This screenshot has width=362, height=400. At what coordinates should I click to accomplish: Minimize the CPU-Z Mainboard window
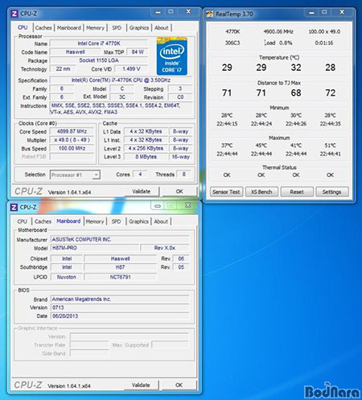click(158, 206)
